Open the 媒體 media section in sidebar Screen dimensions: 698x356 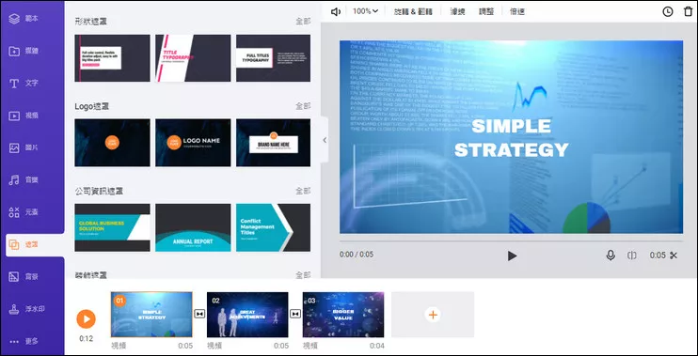24,51
